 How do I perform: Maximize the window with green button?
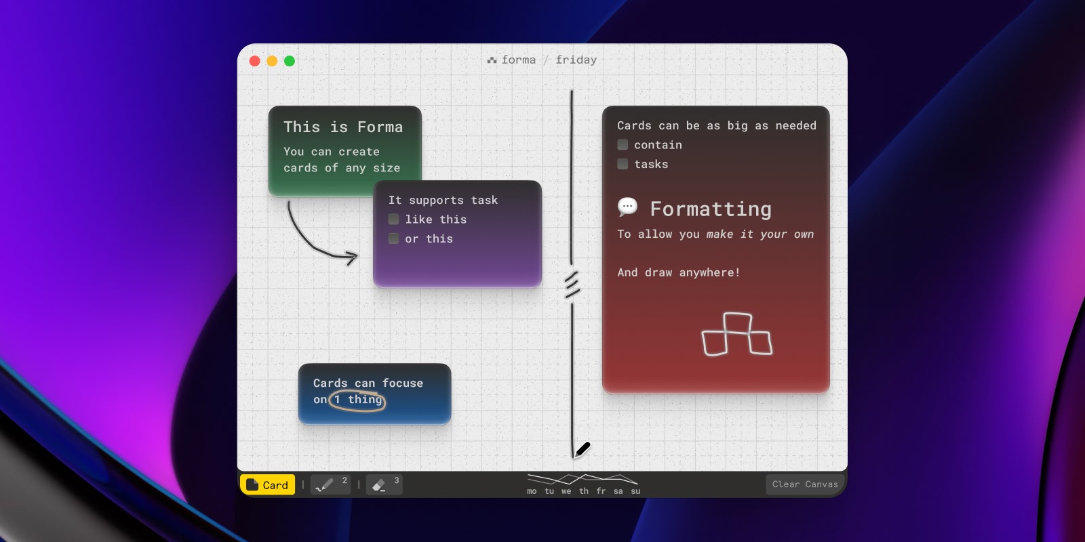point(290,61)
